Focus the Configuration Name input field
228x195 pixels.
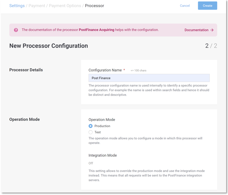click(149, 78)
